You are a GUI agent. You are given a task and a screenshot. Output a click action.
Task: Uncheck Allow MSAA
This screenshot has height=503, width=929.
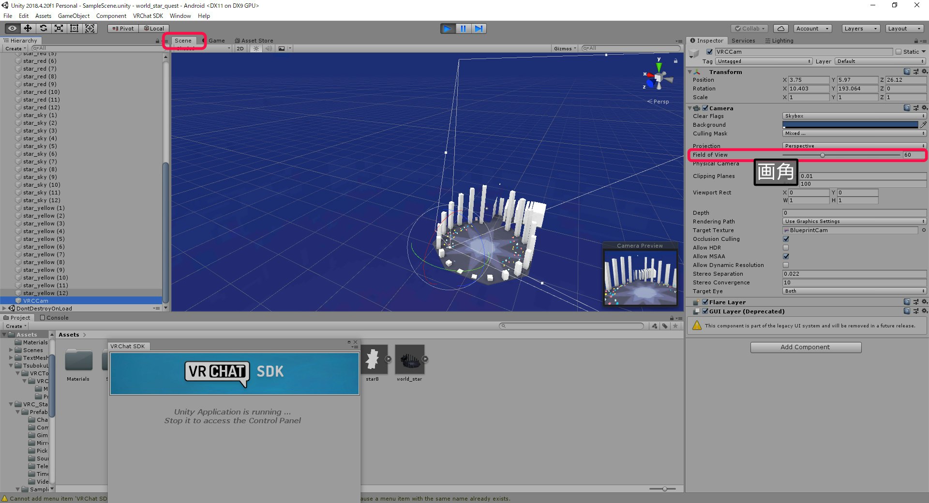pos(786,256)
